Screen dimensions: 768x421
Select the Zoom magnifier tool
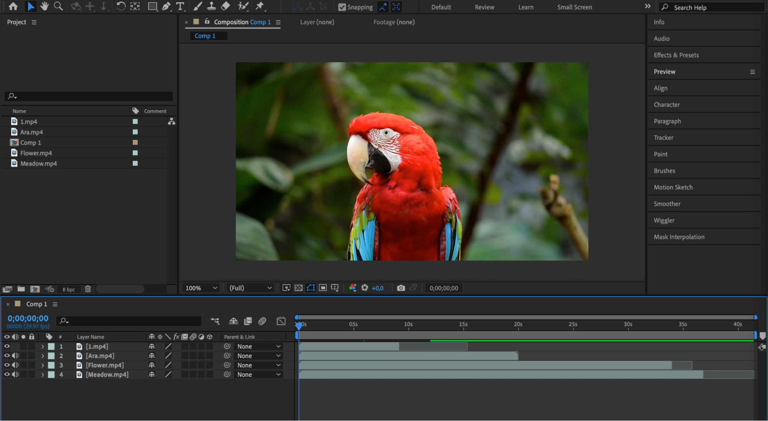coord(58,6)
